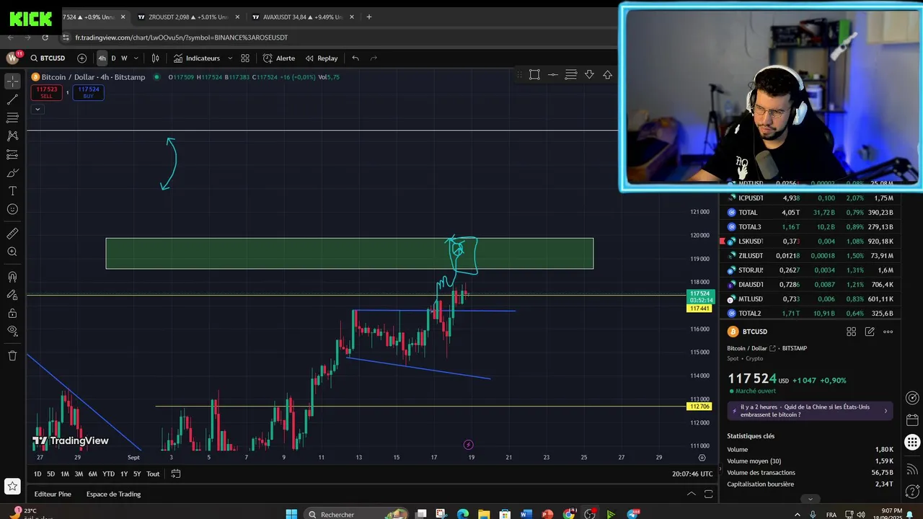Image resolution: width=923 pixels, height=519 pixels.
Task: Select ZILUSDT in the watchlist
Action: tap(809, 256)
